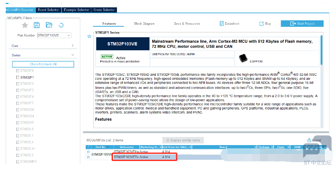Click the Buy label
This screenshot has width=335, height=169.
[268, 24]
